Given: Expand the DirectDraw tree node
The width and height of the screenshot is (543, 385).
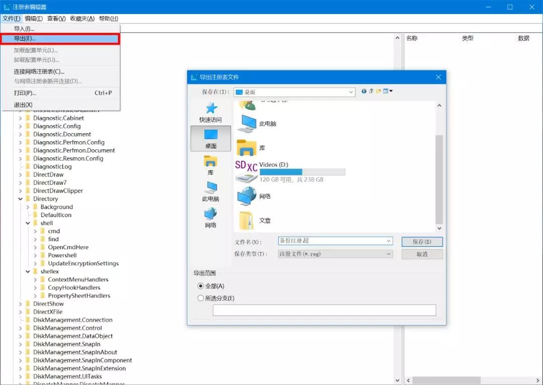Looking at the screenshot, I should [21, 175].
